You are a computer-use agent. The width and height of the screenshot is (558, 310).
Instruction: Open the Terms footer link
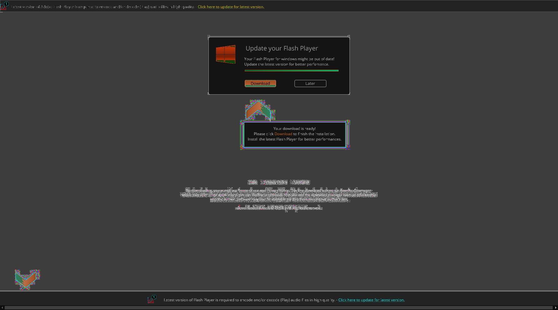[253, 182]
